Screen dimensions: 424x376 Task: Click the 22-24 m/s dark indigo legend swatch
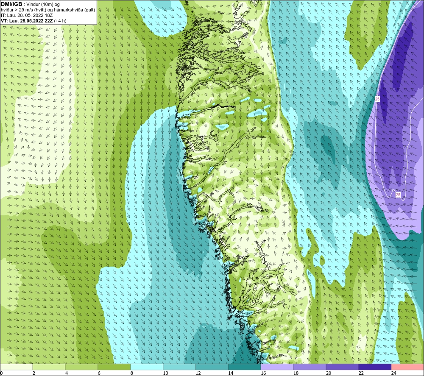pyautogui.click(x=375, y=367)
